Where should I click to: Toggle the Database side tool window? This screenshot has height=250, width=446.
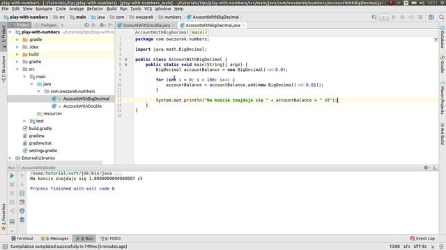[443, 37]
